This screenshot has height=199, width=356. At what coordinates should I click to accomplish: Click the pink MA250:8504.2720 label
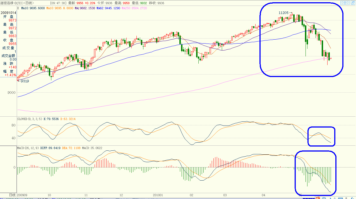(x=134, y=8)
